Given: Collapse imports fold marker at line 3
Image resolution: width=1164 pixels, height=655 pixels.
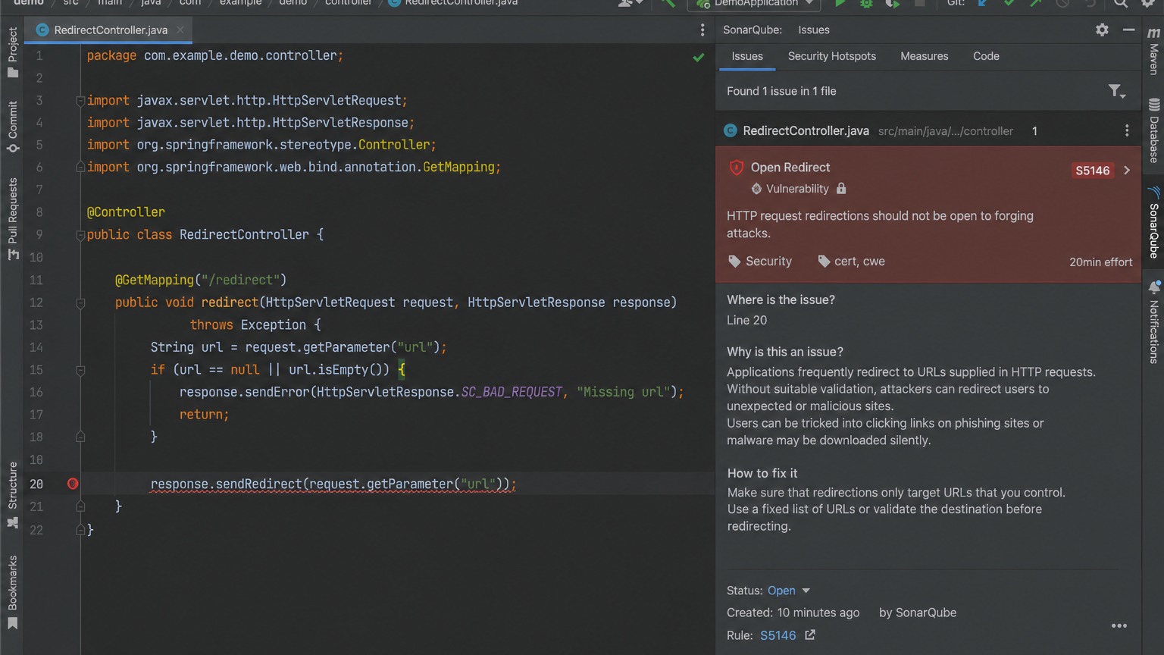Looking at the screenshot, I should click(x=80, y=100).
